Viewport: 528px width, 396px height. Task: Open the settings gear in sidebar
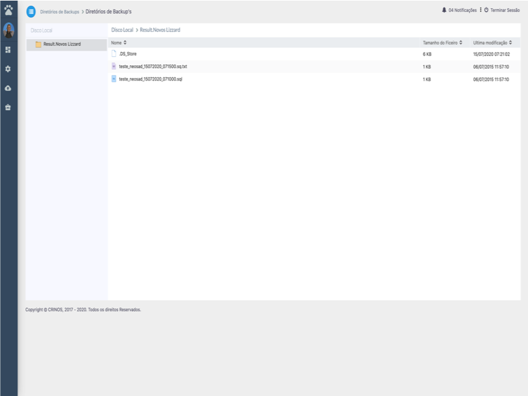tap(8, 68)
